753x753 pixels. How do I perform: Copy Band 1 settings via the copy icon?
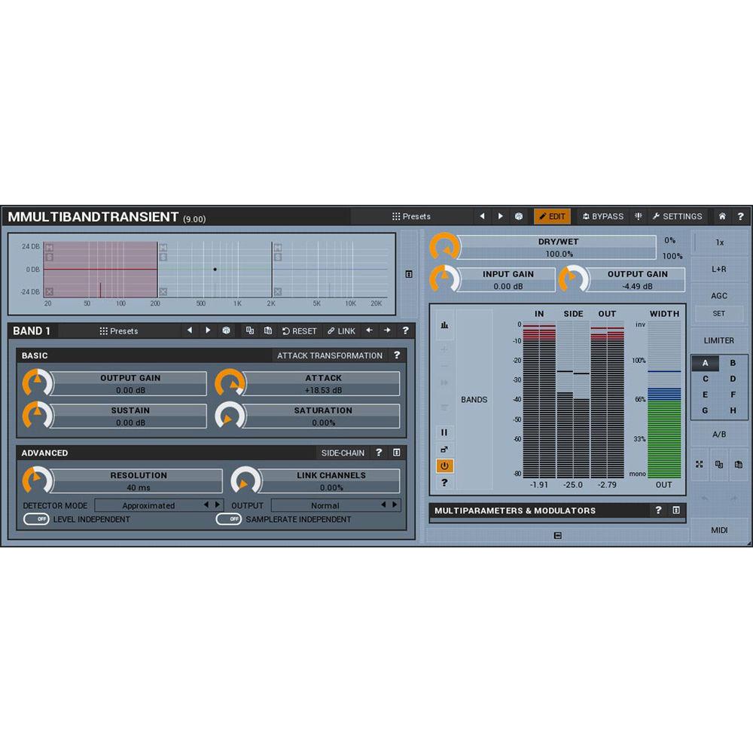[x=250, y=331]
